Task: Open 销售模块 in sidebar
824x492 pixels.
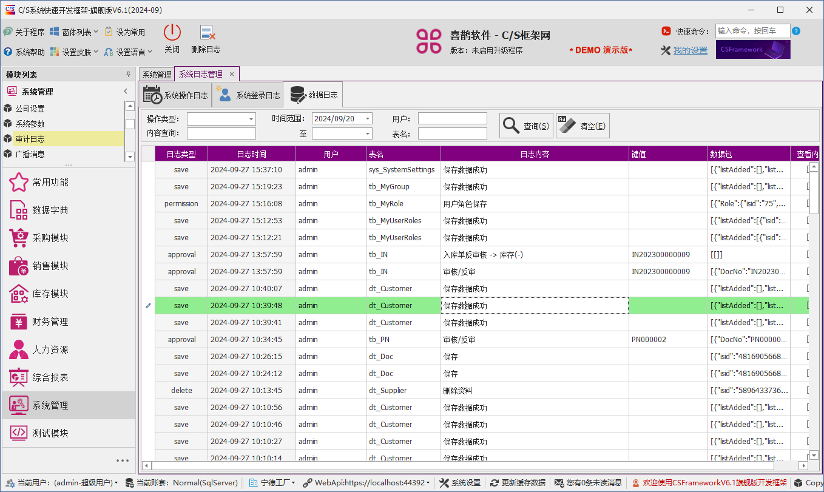Action: pyautogui.click(x=69, y=266)
